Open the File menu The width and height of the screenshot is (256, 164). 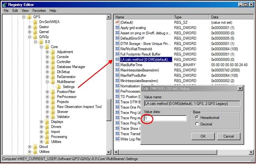6,10
